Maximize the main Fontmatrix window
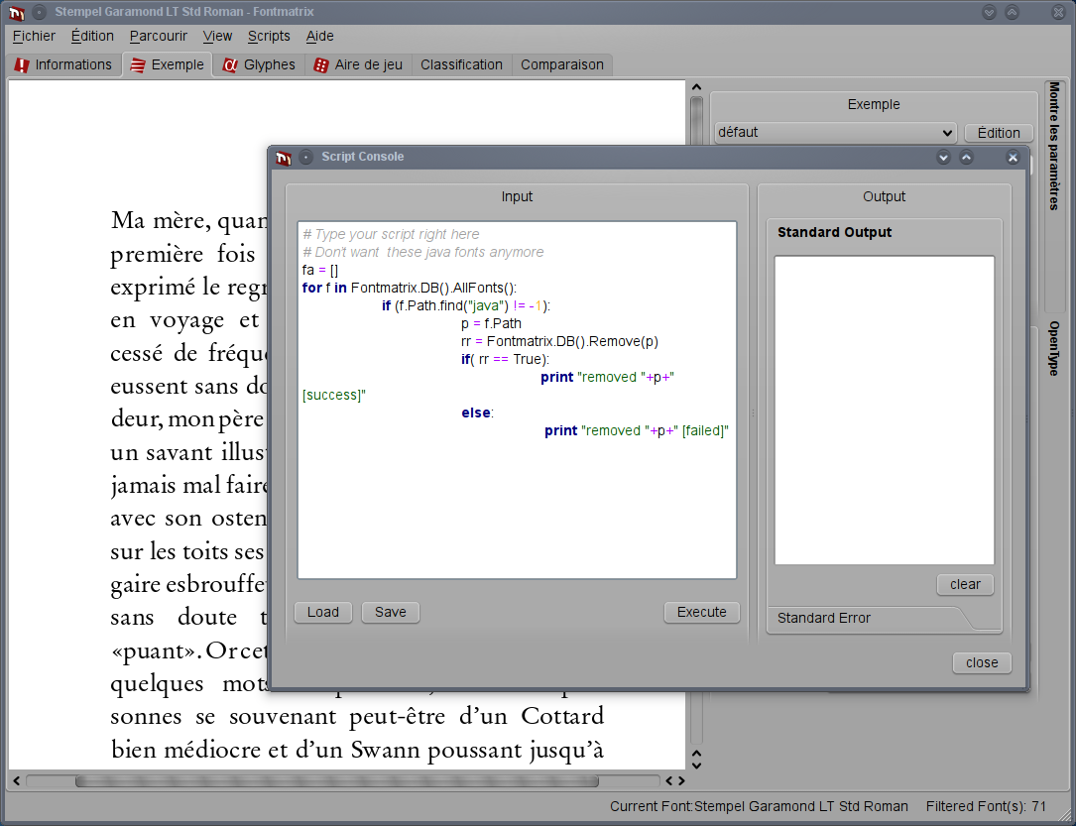This screenshot has width=1076, height=826. [1012, 12]
